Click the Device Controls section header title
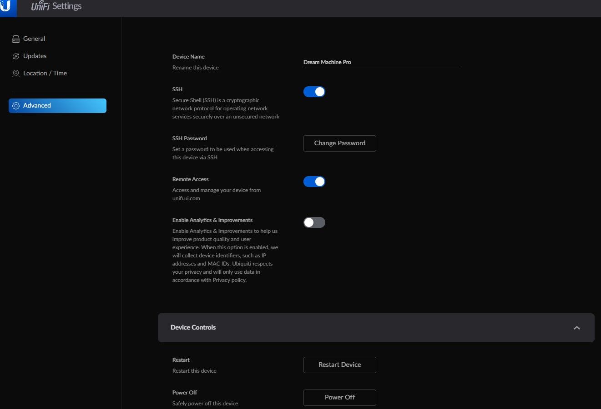This screenshot has height=409, width=601. [193, 327]
